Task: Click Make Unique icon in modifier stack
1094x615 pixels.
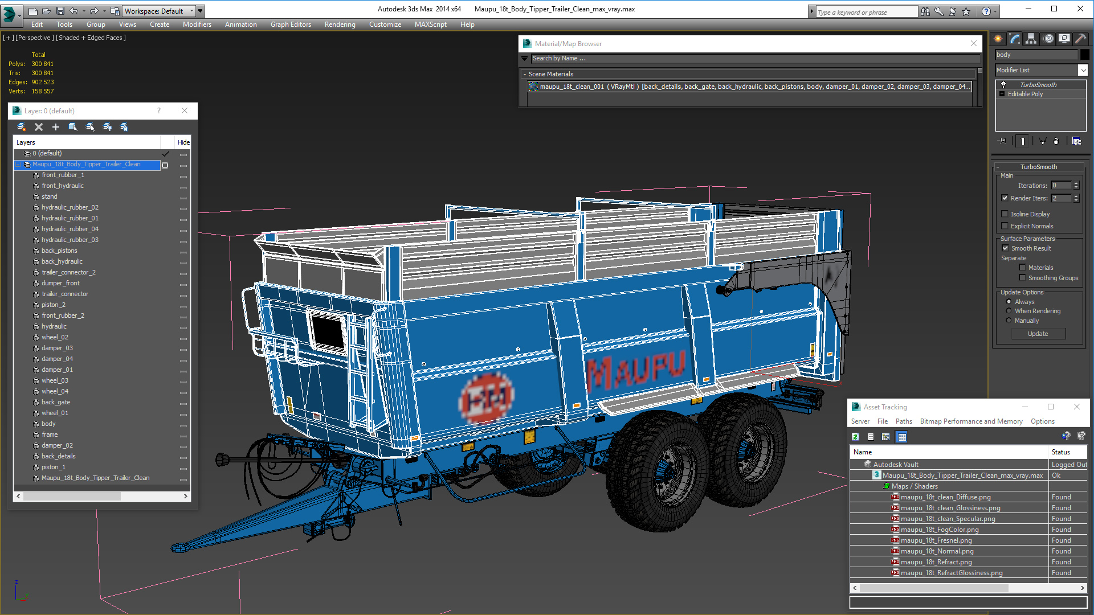Action: pyautogui.click(x=1042, y=141)
